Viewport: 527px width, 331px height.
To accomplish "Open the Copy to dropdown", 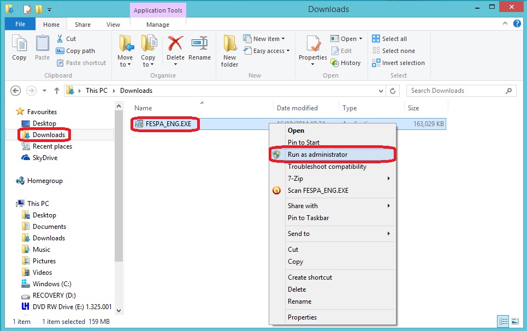I will point(148,64).
